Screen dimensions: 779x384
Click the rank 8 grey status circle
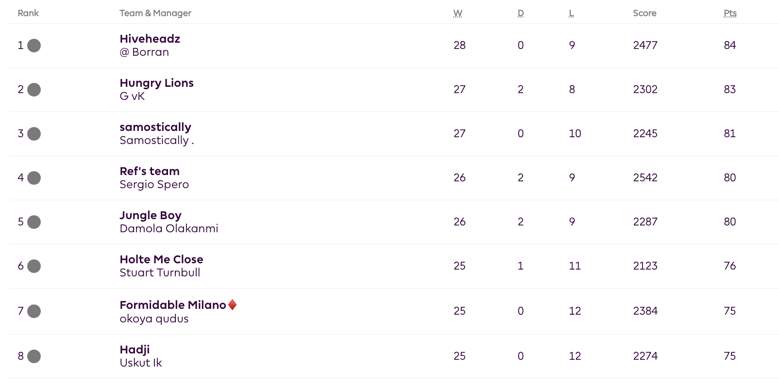[x=34, y=356]
